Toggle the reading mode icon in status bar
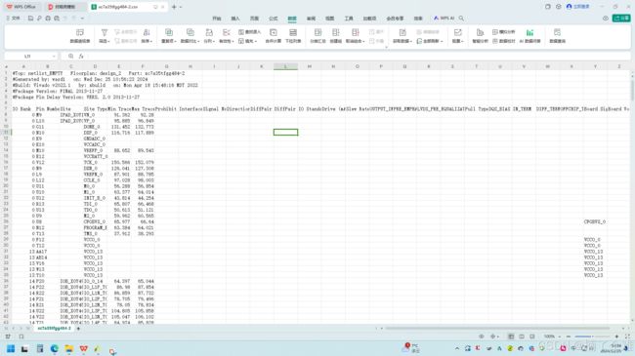635x356 pixels. pyautogui.click(x=492, y=336)
